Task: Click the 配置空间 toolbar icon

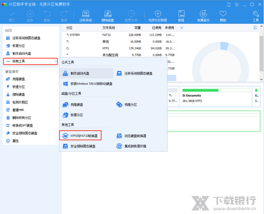Action: 131,16
